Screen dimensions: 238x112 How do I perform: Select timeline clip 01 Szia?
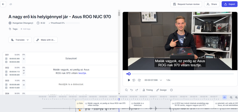point(80,104)
